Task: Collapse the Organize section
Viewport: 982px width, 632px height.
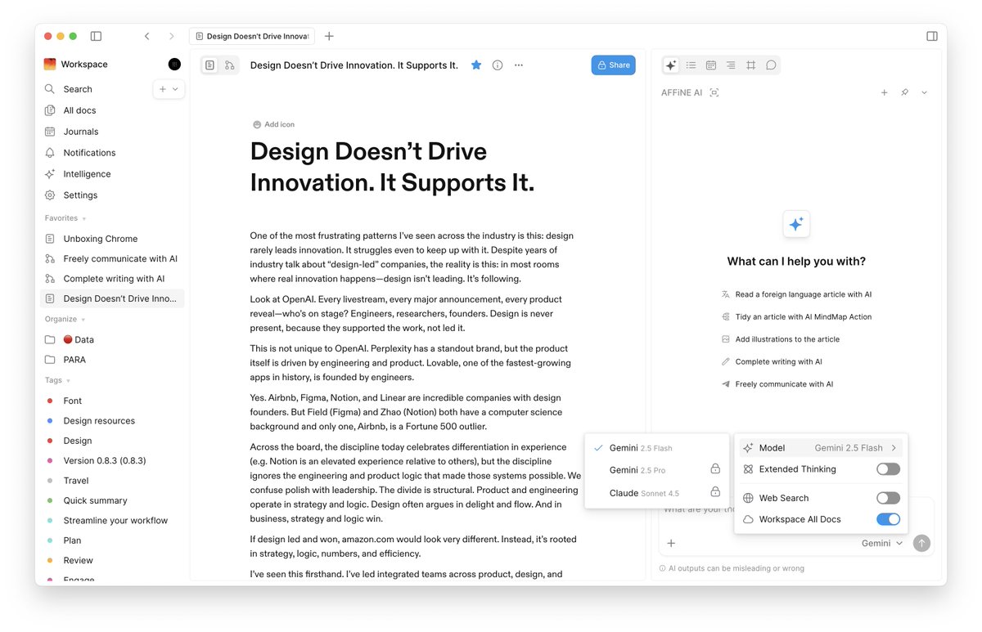Action: click(65, 319)
